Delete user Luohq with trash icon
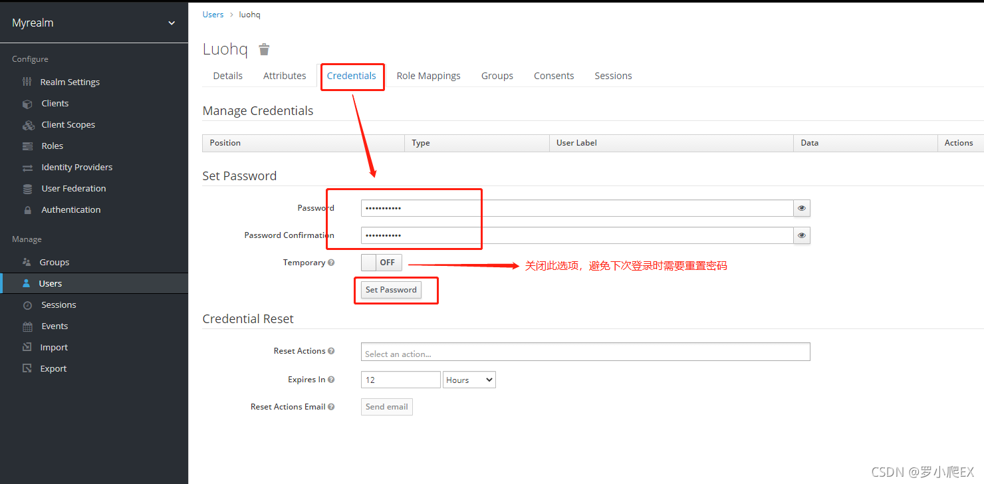 pyautogui.click(x=264, y=49)
